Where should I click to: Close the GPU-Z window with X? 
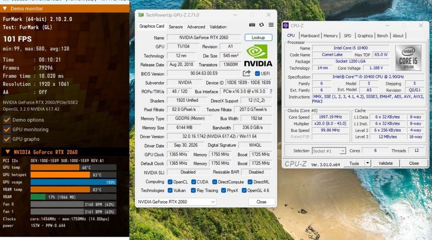(x=269, y=15)
